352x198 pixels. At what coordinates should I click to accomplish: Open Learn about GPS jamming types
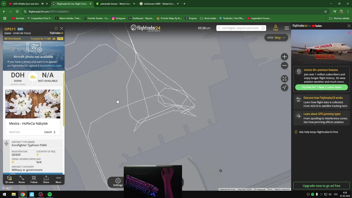tap(321, 118)
